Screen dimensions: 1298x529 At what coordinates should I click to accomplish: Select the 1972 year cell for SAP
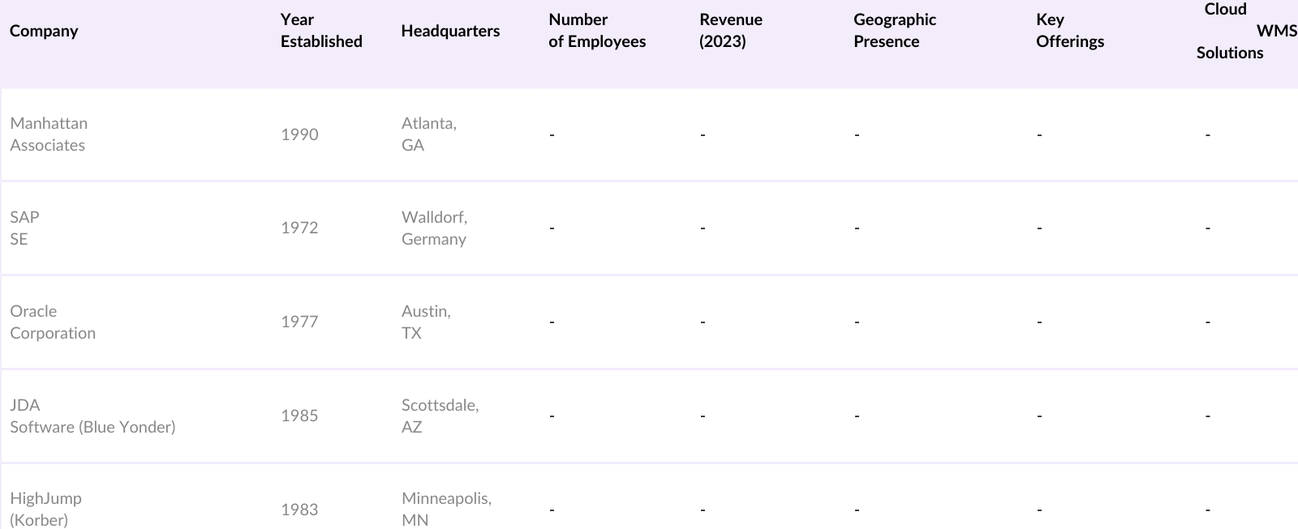coord(299,228)
